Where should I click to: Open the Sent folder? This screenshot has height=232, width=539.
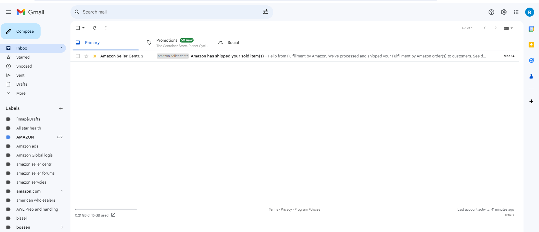(x=33, y=75)
